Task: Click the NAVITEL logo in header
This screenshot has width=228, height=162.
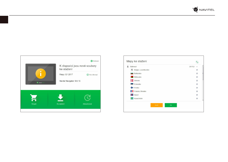Action: pos(204,10)
